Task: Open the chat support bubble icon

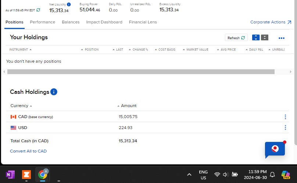Action: pos(275,149)
